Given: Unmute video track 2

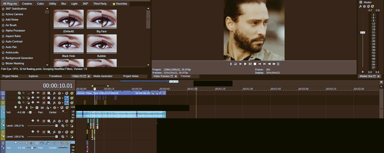Looking at the screenshot, I should click(67, 98).
